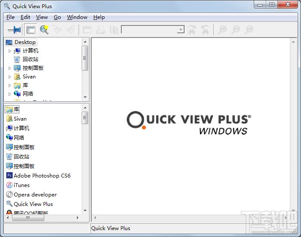Open the Edit menu
This screenshot has width=301, height=237.
[25, 17]
